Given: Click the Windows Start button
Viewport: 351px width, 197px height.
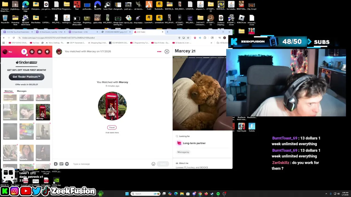Looking at the screenshot, I should [127, 194].
